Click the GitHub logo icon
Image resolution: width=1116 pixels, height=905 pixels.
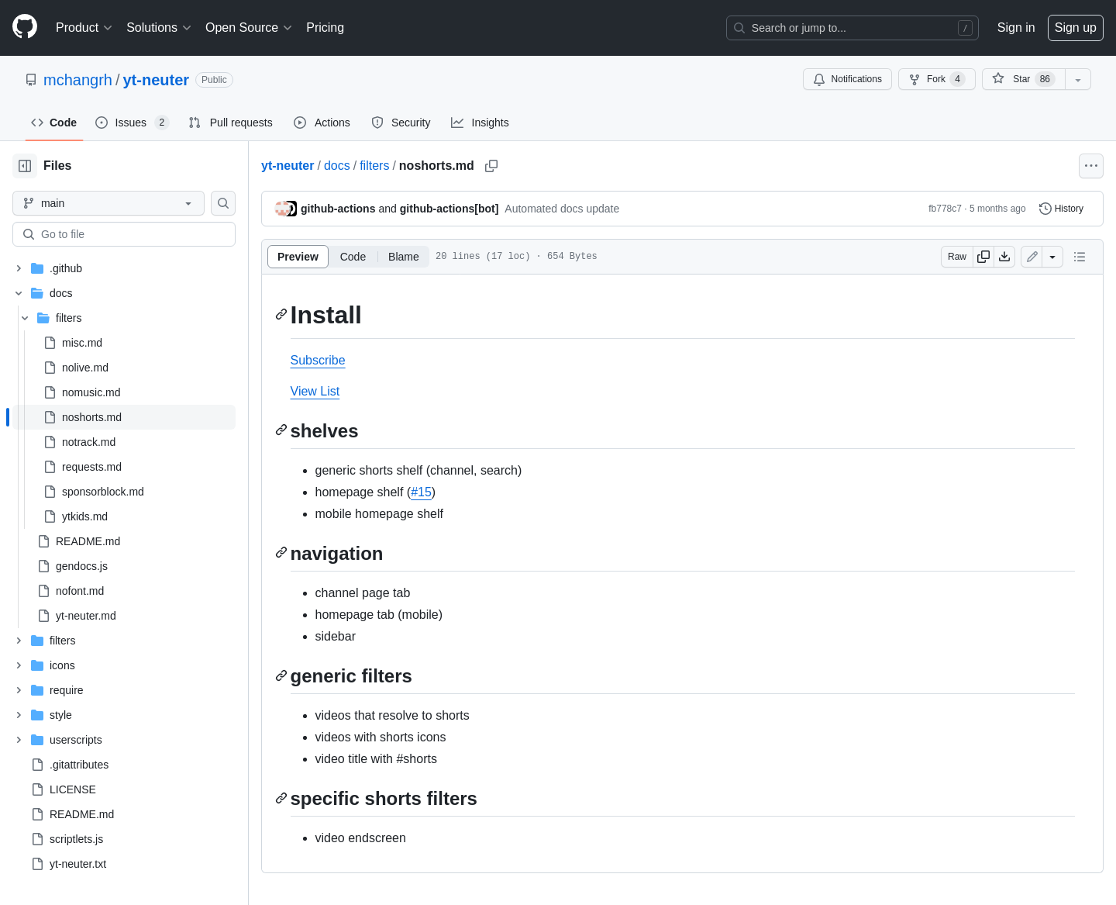25,27
